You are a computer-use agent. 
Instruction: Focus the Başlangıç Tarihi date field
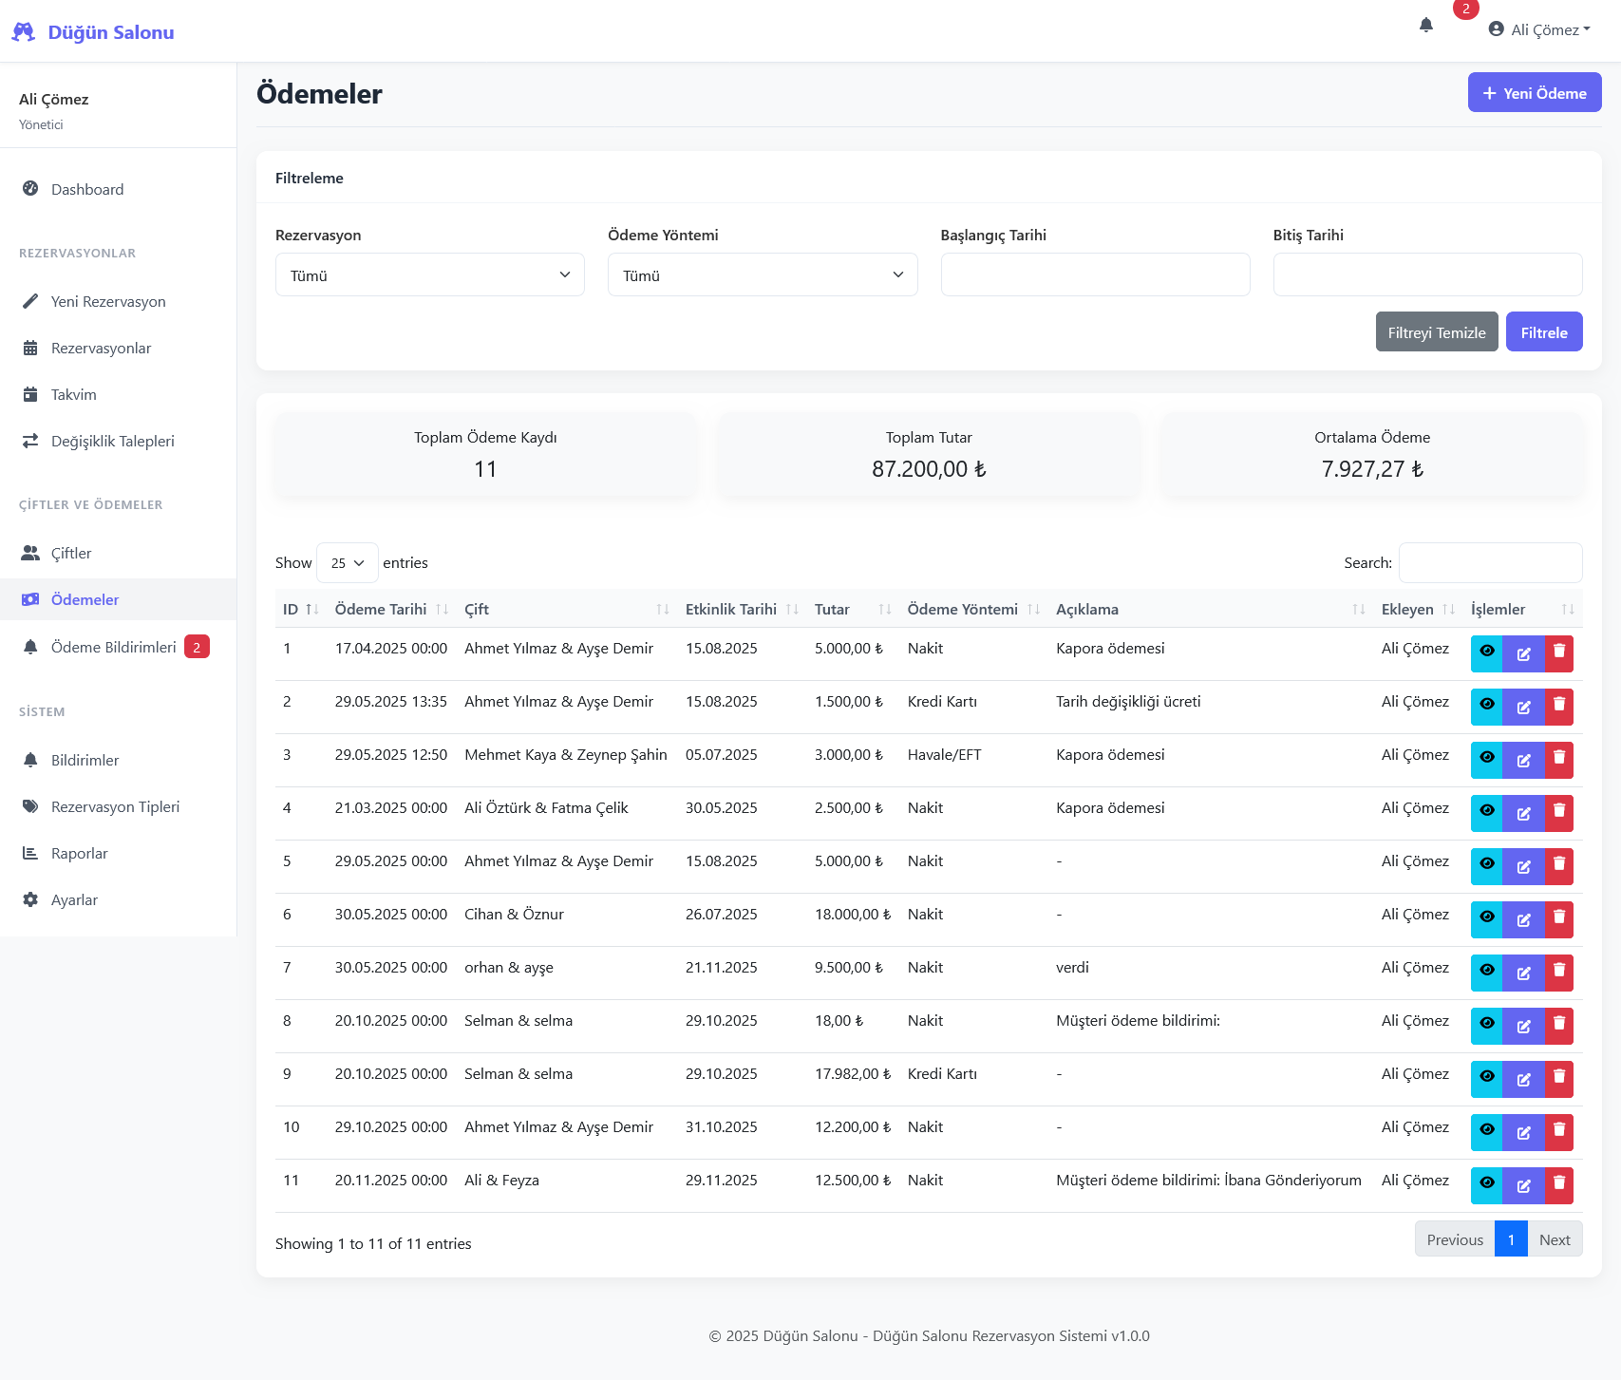pos(1094,275)
